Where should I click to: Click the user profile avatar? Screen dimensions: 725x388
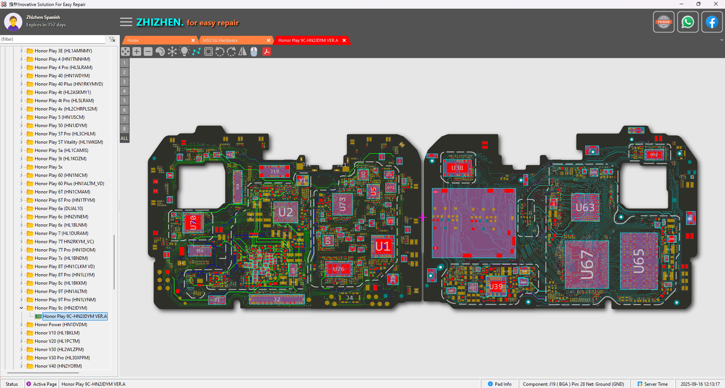tap(13, 22)
